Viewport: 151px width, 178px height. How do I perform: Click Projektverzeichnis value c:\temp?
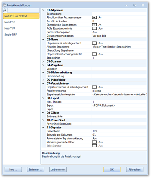click(96, 91)
